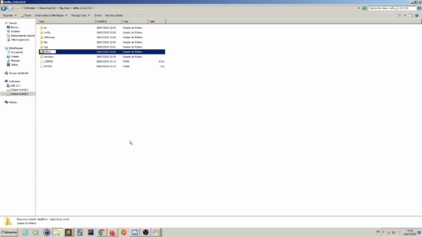Go back with the blue Back arrow
This screenshot has height=237, width=422.
pyautogui.click(x=4, y=9)
